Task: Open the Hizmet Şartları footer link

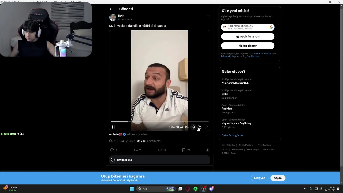Action: pyautogui.click(x=228, y=145)
